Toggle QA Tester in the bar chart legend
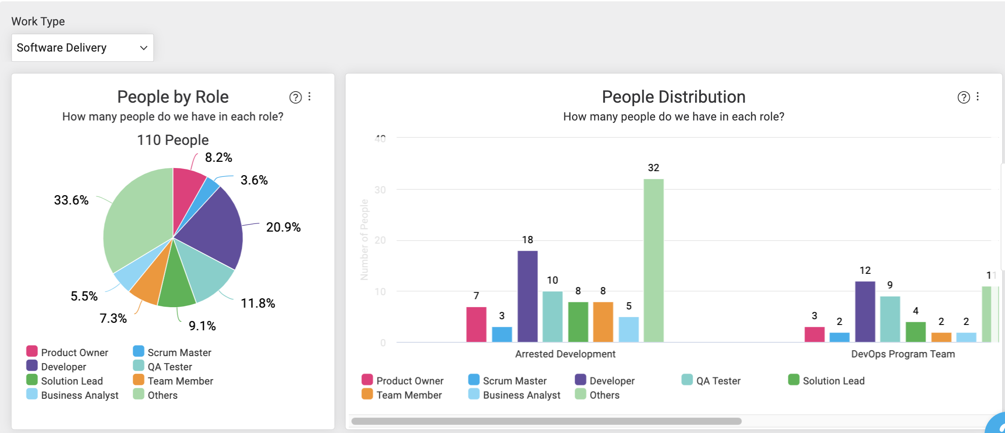 coord(711,381)
